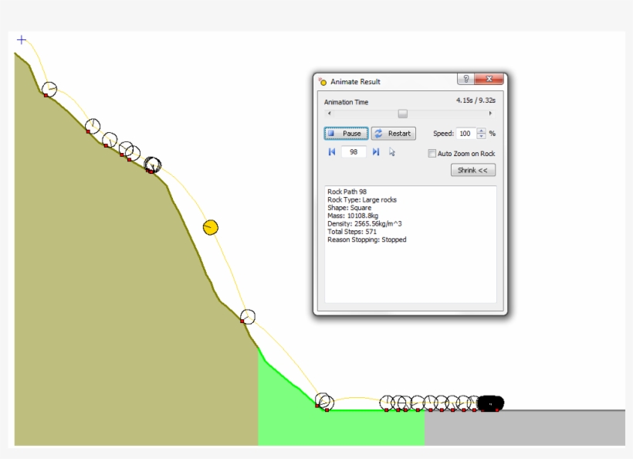Click right arrow of Animation Time scrollbar
Image resolution: width=633 pixels, height=459 pixels.
coord(490,114)
